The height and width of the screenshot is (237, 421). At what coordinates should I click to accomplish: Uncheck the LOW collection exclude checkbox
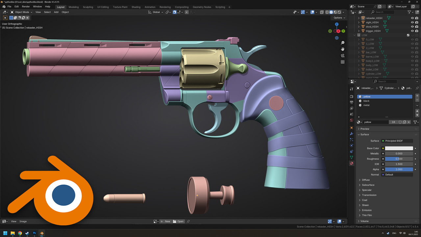coord(408,35)
